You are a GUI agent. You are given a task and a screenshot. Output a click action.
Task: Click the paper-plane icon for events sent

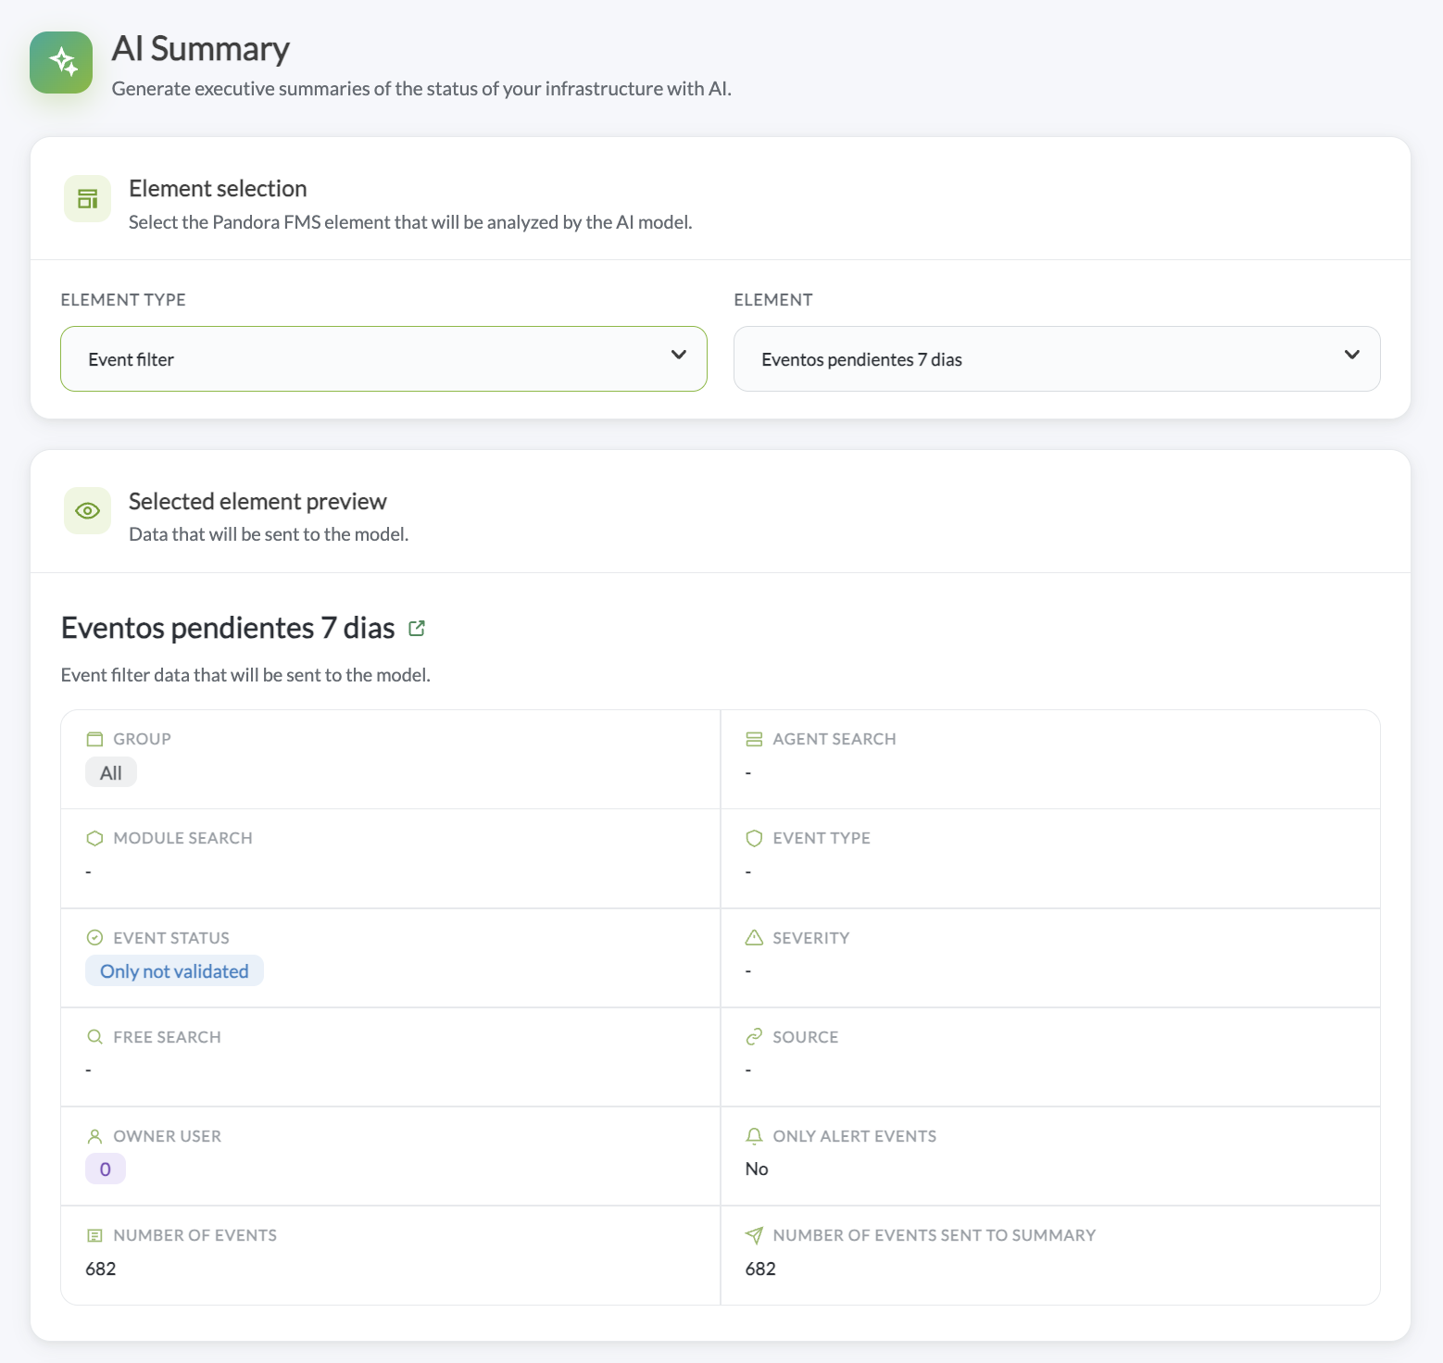[754, 1235]
